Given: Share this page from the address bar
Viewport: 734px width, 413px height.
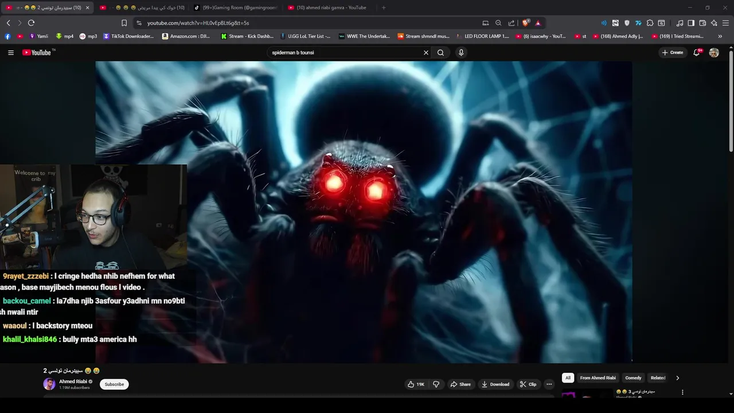Looking at the screenshot, I should 512,23.
